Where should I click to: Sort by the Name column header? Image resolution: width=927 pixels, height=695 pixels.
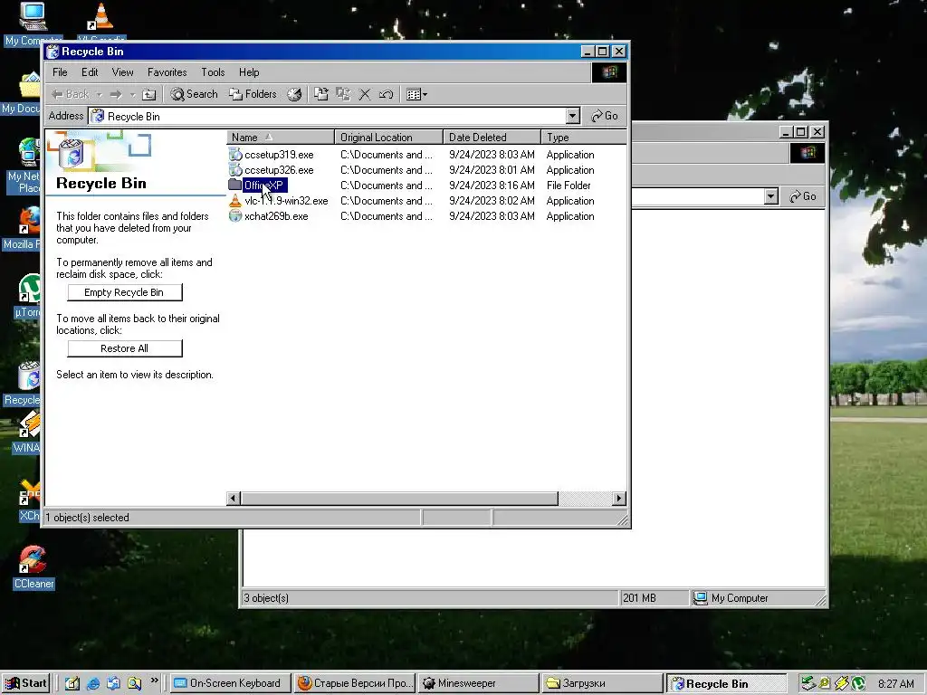(281, 138)
